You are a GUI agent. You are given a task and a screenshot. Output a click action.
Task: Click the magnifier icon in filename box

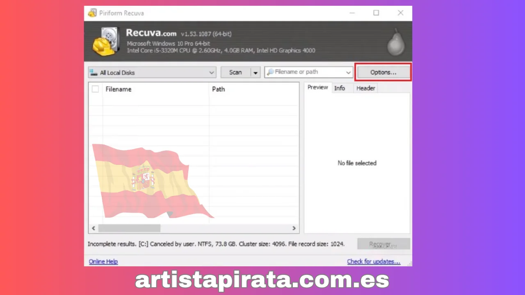[x=270, y=72]
